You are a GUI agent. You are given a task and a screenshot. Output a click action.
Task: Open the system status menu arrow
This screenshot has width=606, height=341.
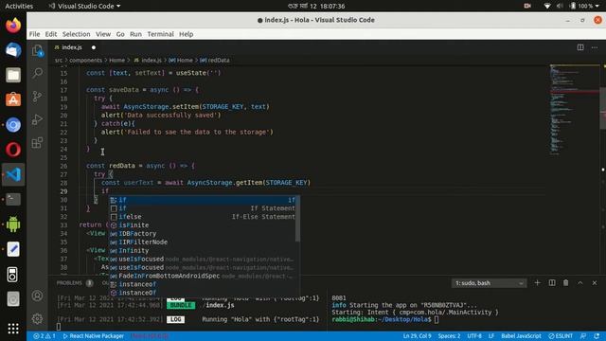(x=597, y=6)
